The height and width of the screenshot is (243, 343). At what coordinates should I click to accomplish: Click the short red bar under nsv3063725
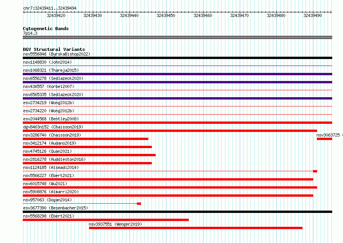click(x=325, y=139)
